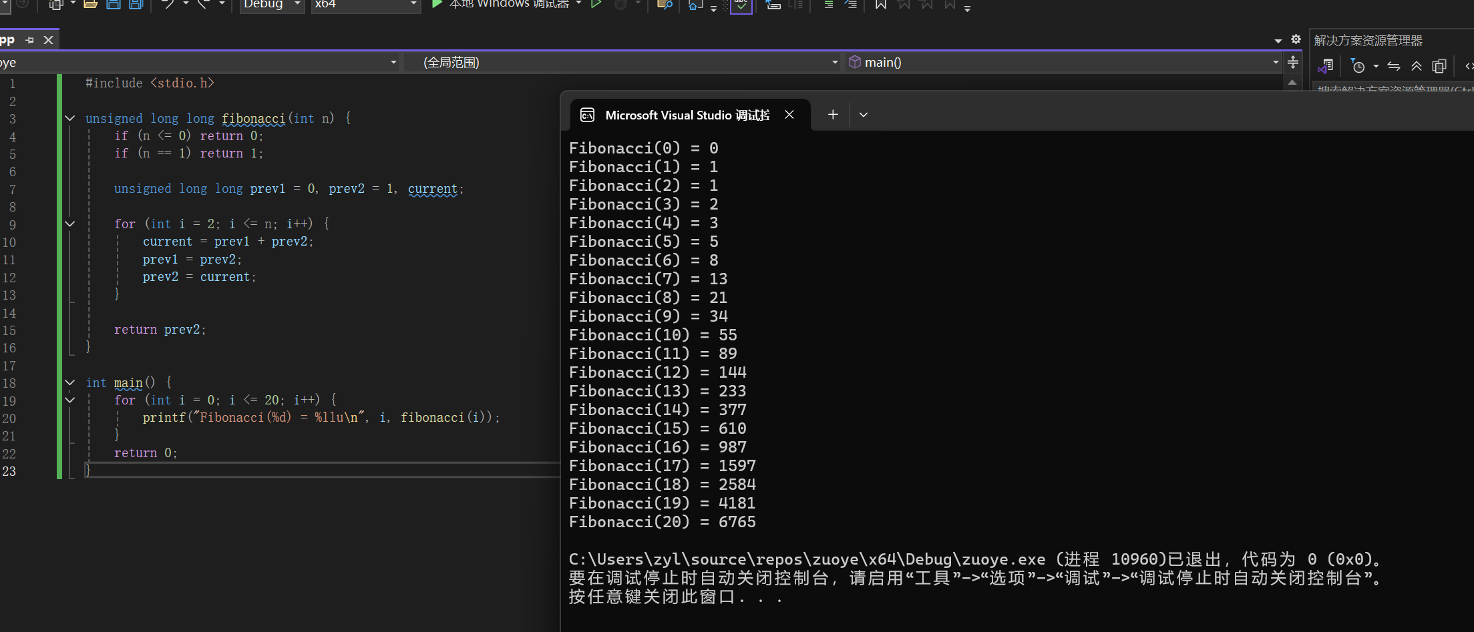
Task: Click the 'Fibonacci(20) = 6765' output line
Action: 662,522
